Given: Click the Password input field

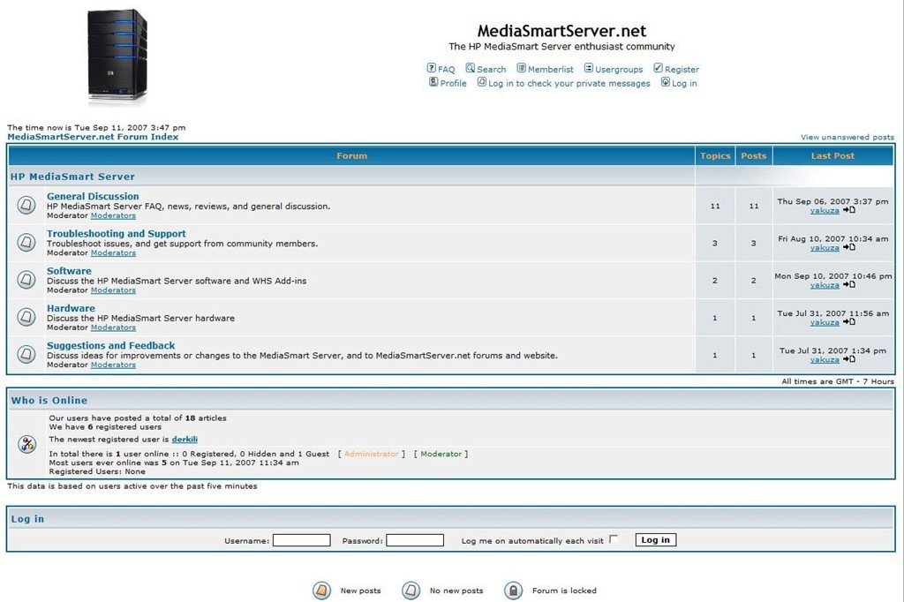Looking at the screenshot, I should 415,540.
